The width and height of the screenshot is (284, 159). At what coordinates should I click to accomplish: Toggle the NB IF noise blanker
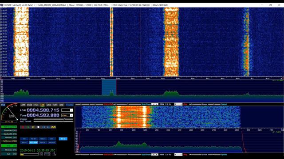(x=43, y=139)
